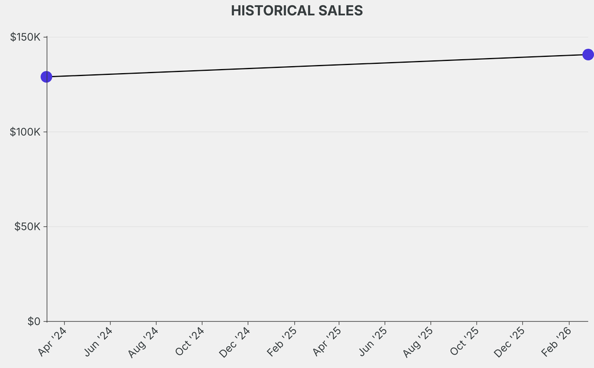
Task: Select the $0 y-axis label
Action: (34, 321)
